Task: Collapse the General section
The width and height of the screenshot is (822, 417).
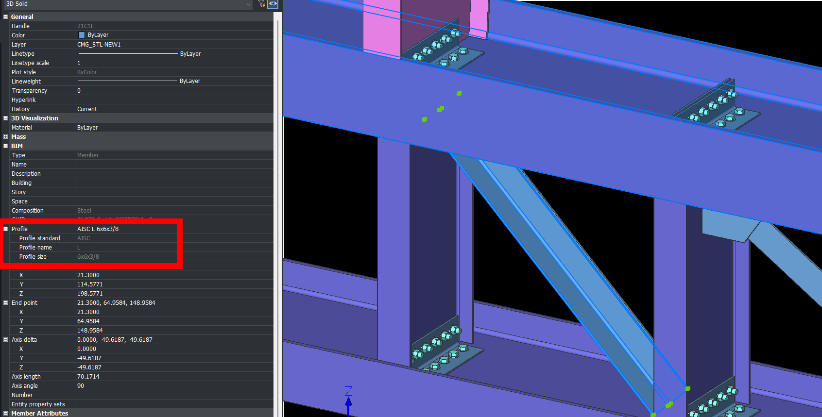Action: click(6, 17)
